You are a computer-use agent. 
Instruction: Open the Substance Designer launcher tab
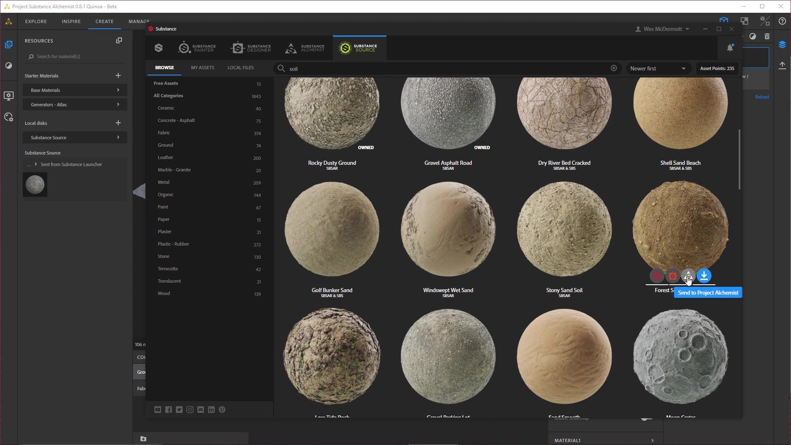tap(251, 48)
